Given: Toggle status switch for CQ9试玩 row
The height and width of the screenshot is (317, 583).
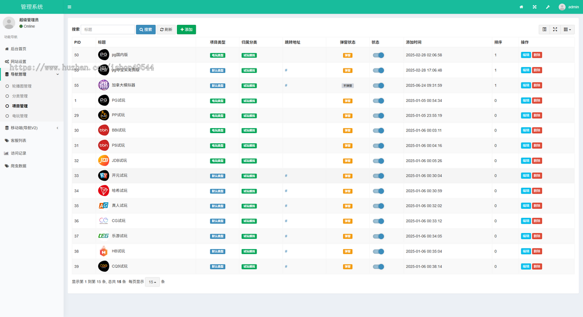Looking at the screenshot, I should (378, 267).
